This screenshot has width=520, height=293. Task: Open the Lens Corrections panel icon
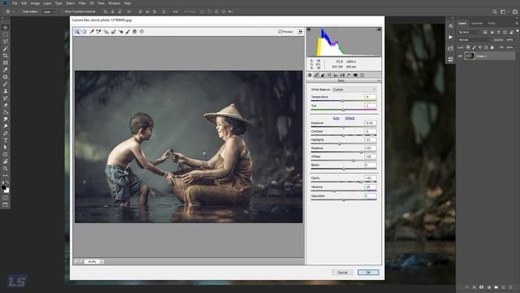[342, 75]
